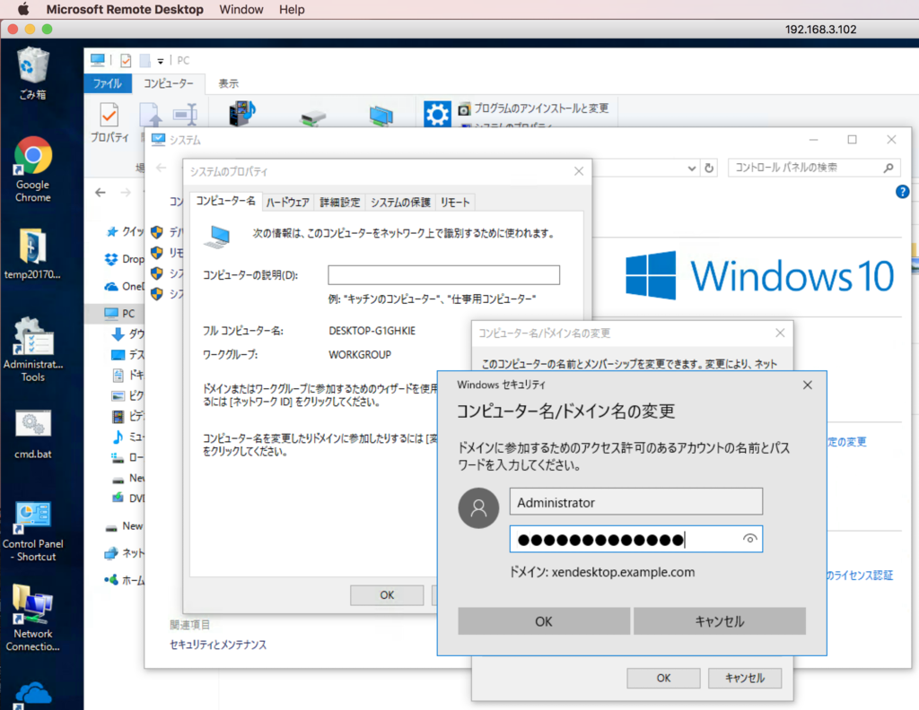Click the computer description text box

(443, 275)
